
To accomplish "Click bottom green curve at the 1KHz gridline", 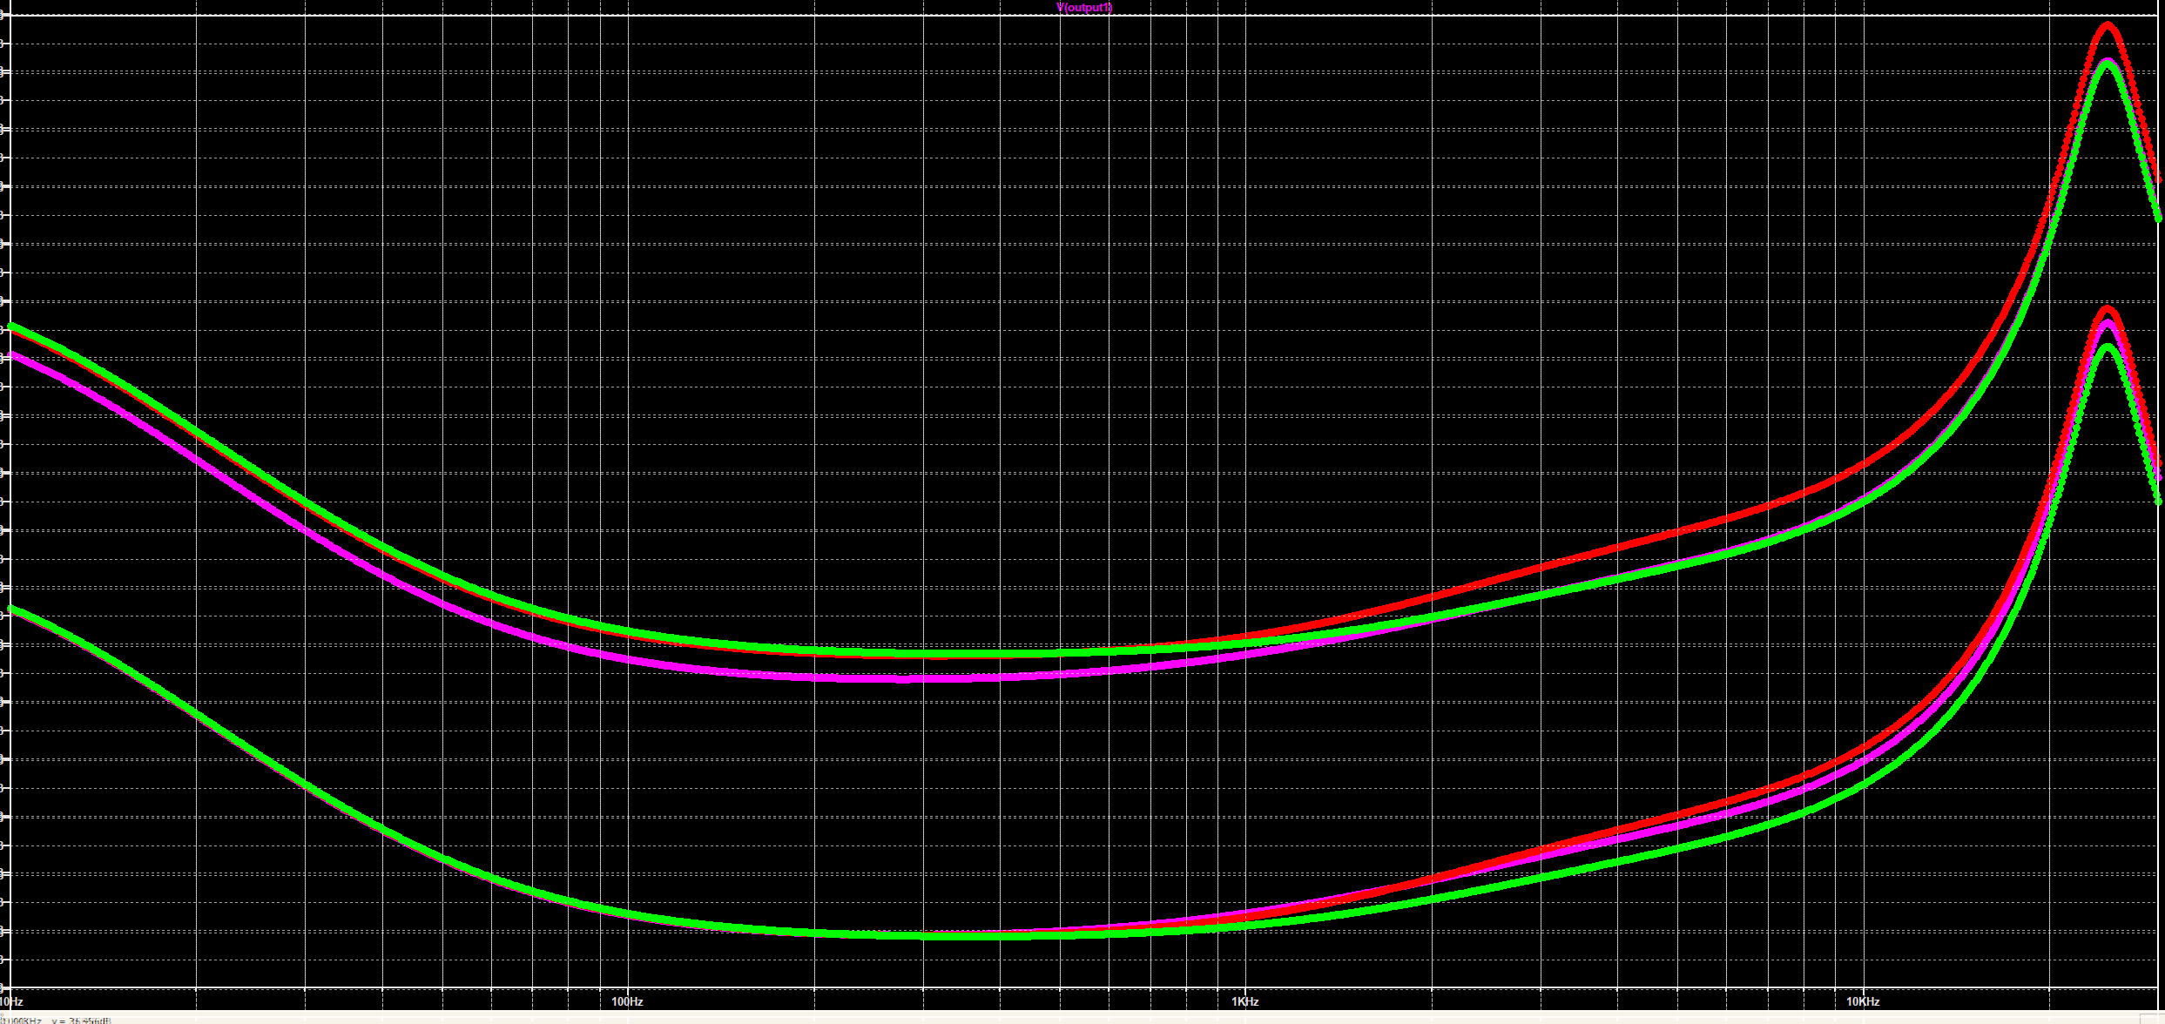I will (x=1245, y=926).
